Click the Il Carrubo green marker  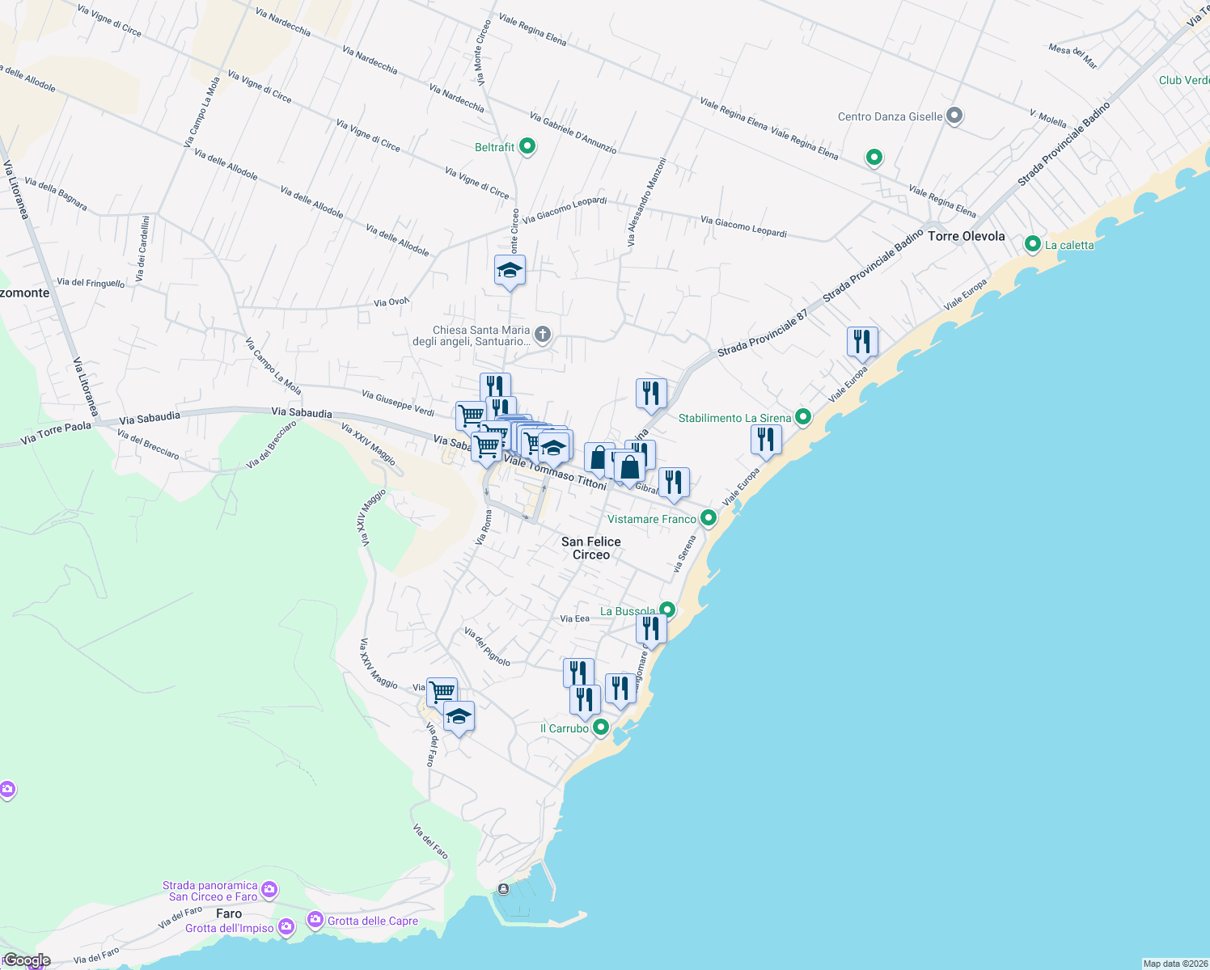coord(599,727)
